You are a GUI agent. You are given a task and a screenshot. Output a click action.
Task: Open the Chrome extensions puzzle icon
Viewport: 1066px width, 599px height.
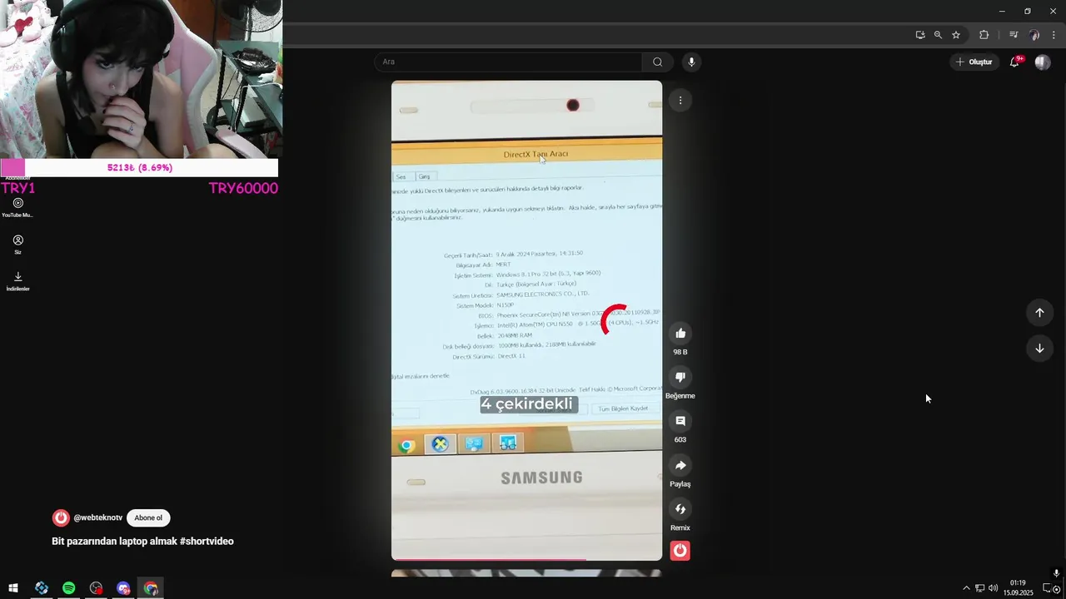point(984,35)
